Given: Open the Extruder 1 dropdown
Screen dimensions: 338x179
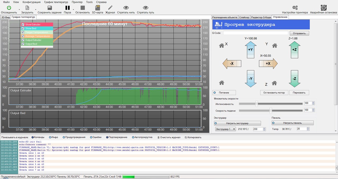Looking at the screenshot, I should coord(225,129).
